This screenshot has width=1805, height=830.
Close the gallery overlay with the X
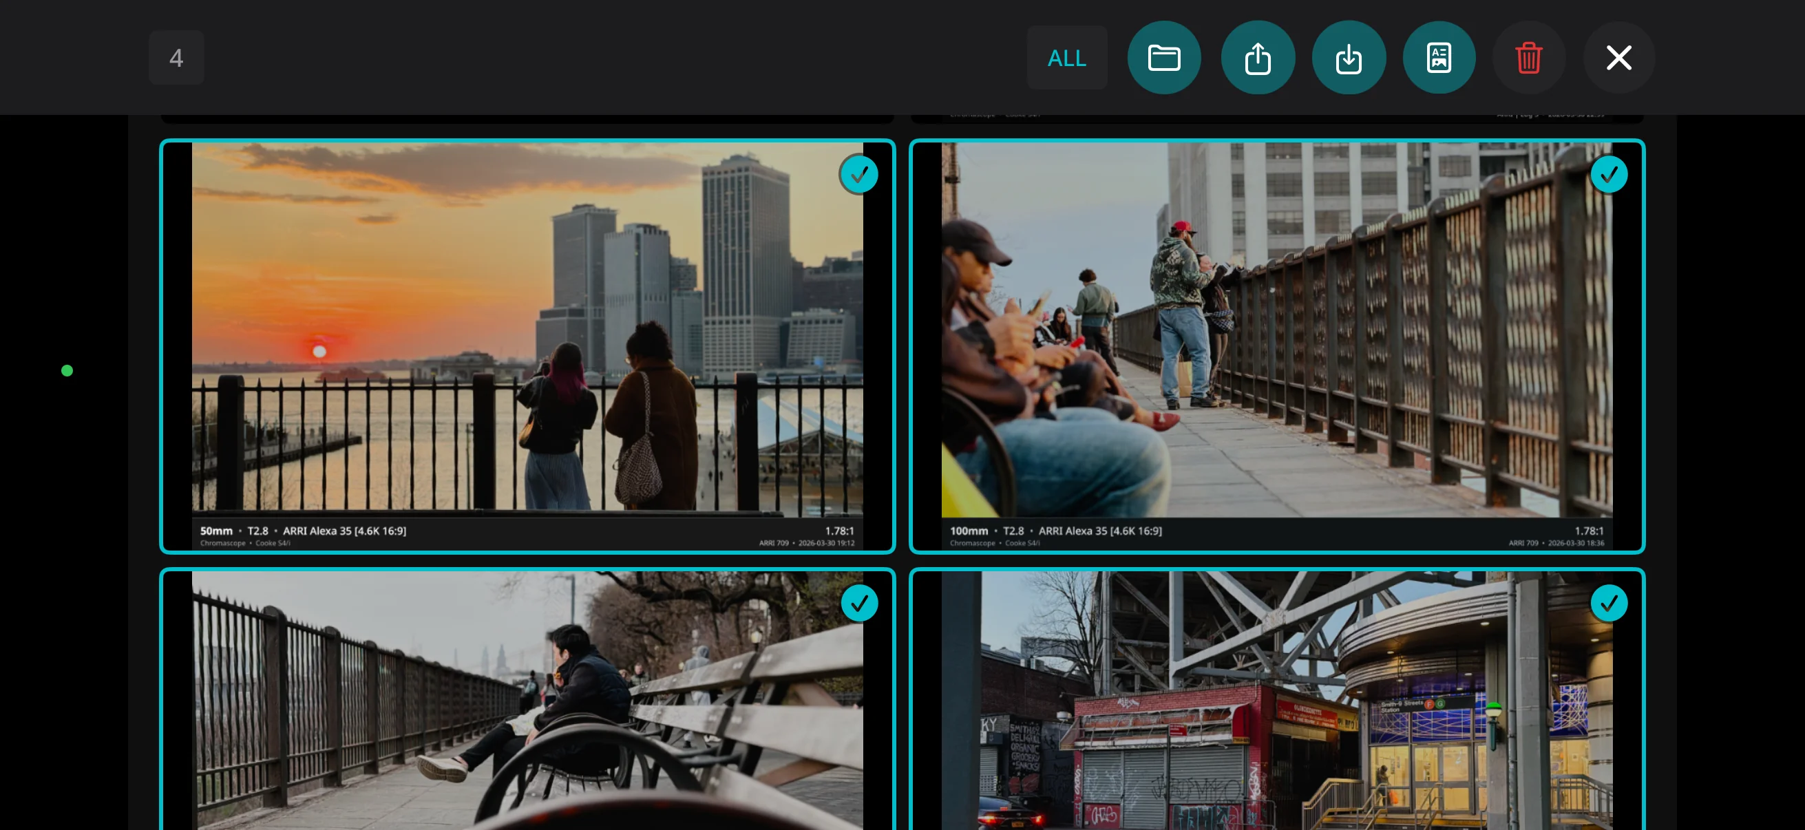click(x=1618, y=57)
